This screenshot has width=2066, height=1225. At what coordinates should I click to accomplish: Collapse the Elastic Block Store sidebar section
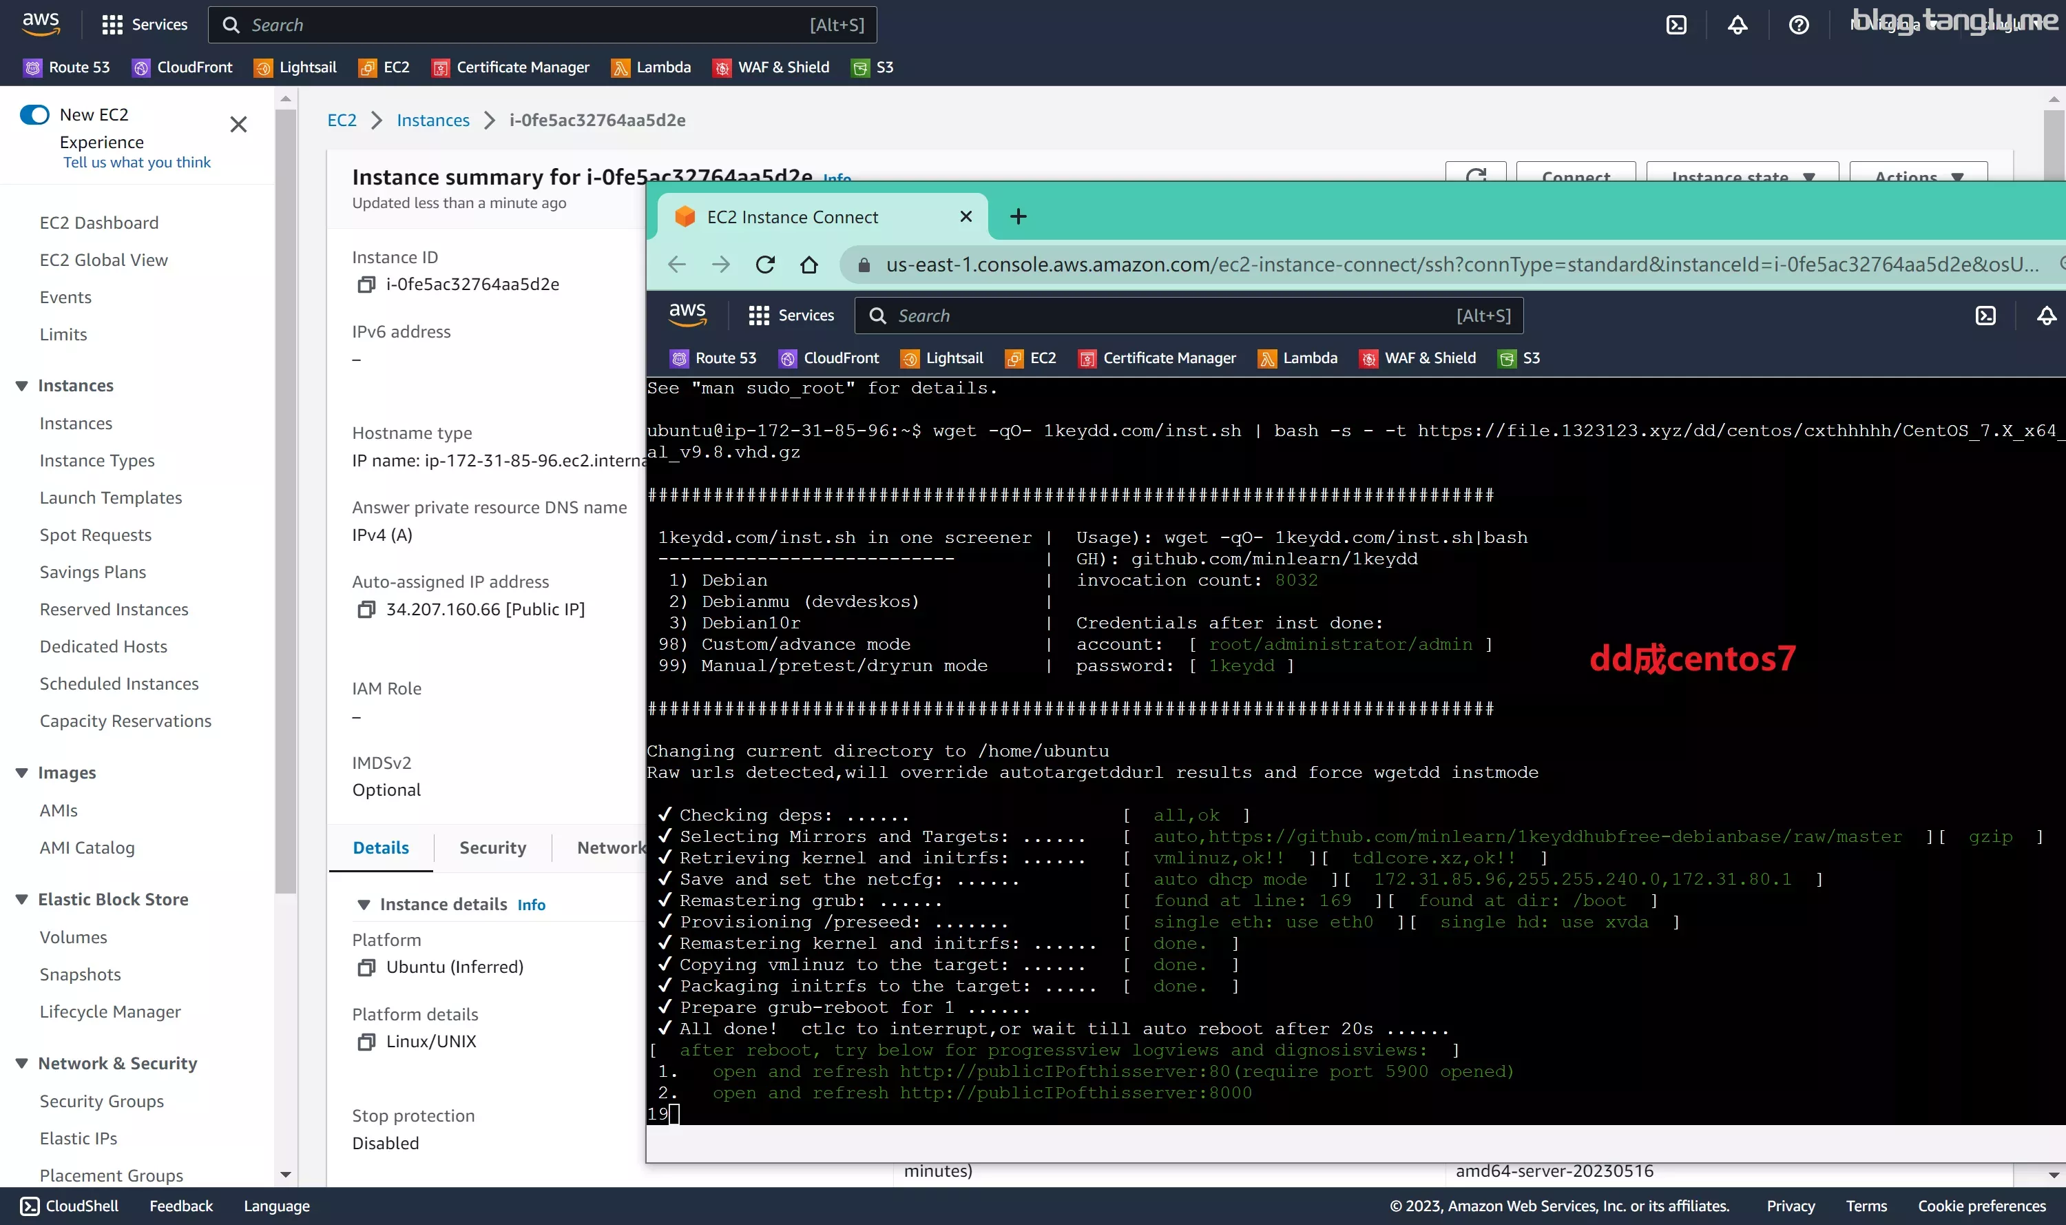tap(21, 900)
